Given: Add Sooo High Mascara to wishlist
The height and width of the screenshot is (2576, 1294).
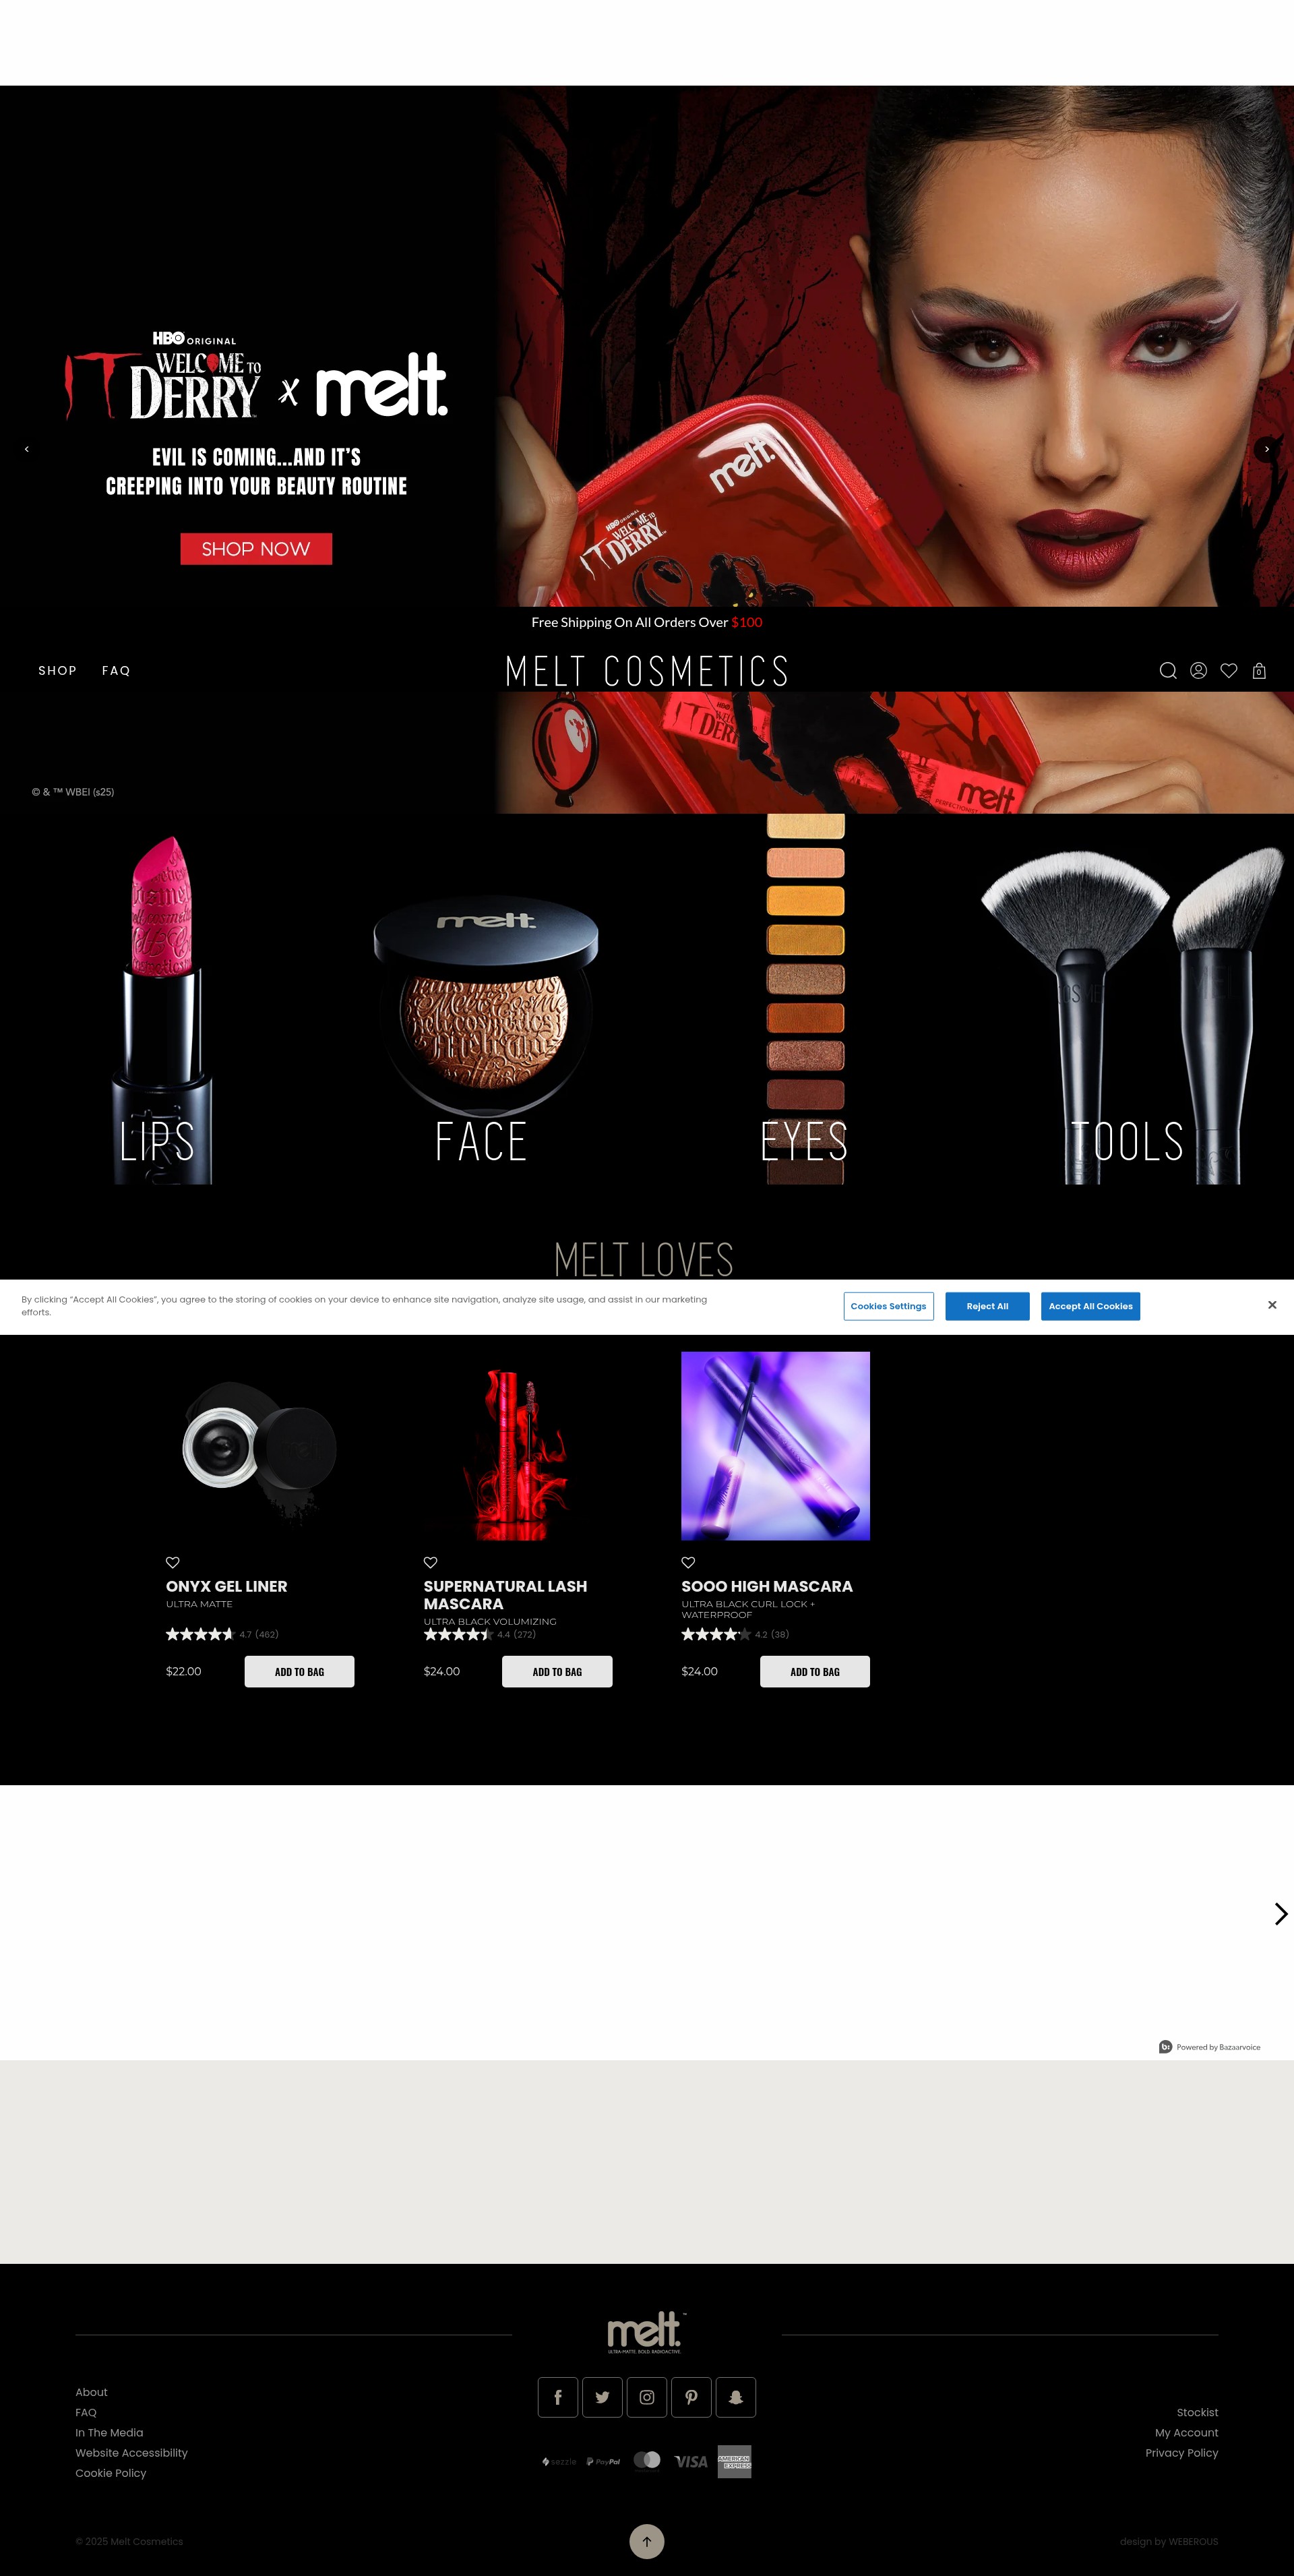Looking at the screenshot, I should (688, 1562).
